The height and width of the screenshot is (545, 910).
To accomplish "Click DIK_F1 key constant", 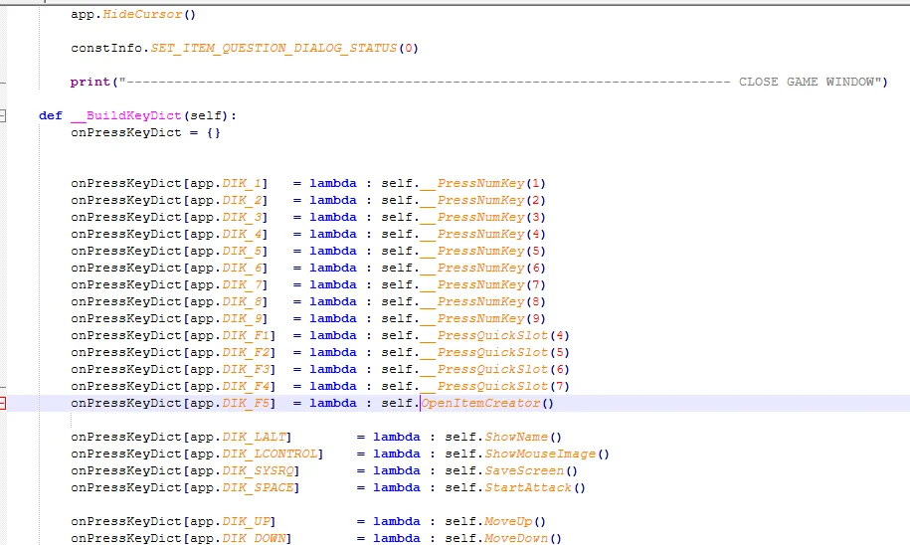I will click(247, 335).
